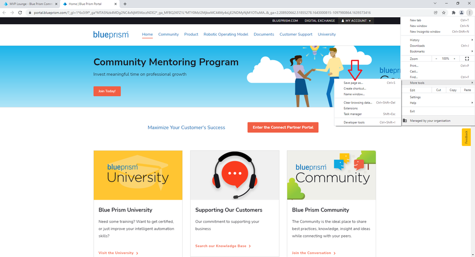Image resolution: width=475 pixels, height=257 pixels.
Task: Open the Extensions puzzle icon
Action: tap(454, 13)
